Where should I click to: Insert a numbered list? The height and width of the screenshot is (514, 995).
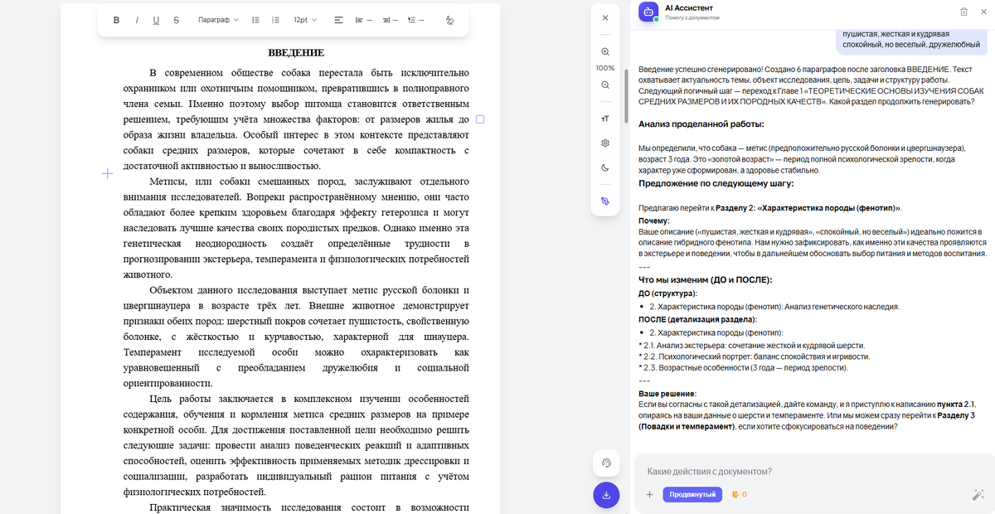tap(275, 20)
